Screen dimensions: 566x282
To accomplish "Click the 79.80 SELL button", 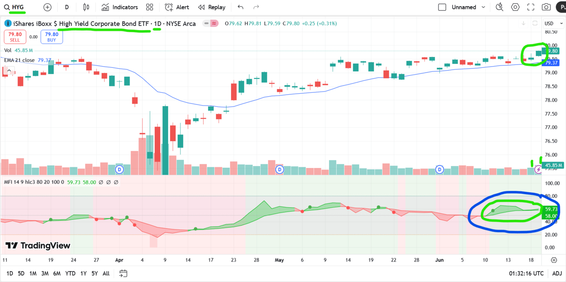I will click(15, 37).
